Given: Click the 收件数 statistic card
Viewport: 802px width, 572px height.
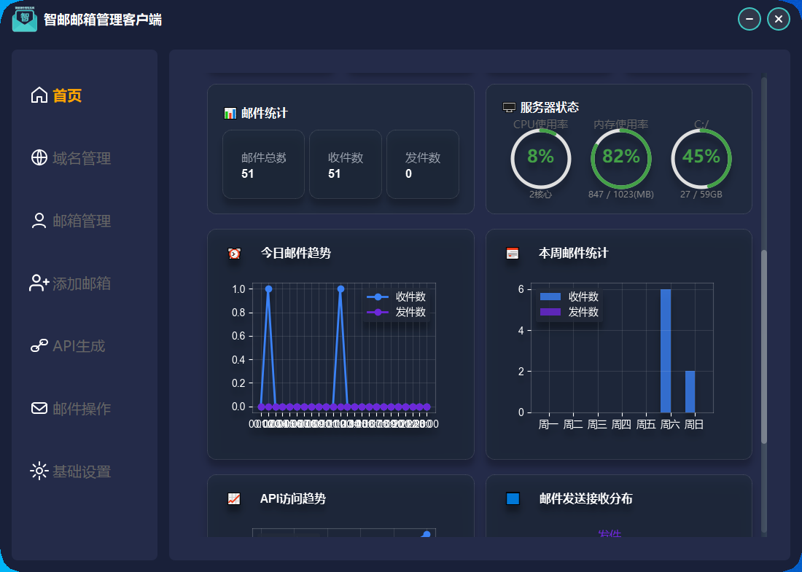Looking at the screenshot, I should [x=346, y=165].
